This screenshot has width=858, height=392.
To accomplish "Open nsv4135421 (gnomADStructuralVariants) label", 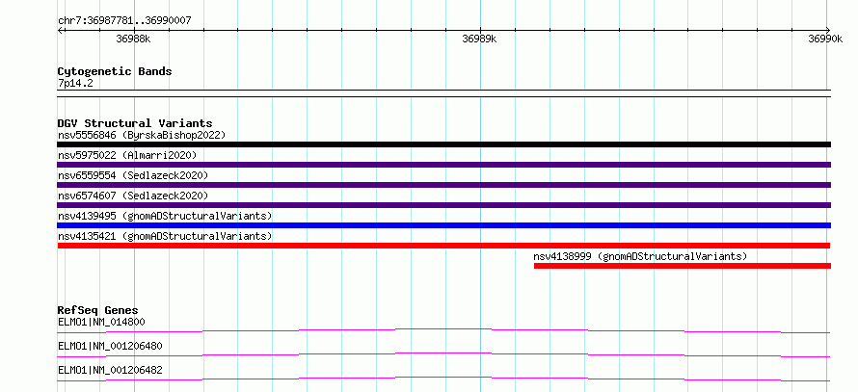I will [x=165, y=236].
